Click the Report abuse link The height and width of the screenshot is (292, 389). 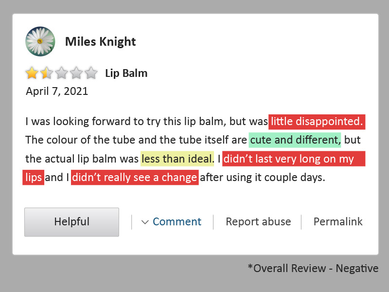(258, 222)
